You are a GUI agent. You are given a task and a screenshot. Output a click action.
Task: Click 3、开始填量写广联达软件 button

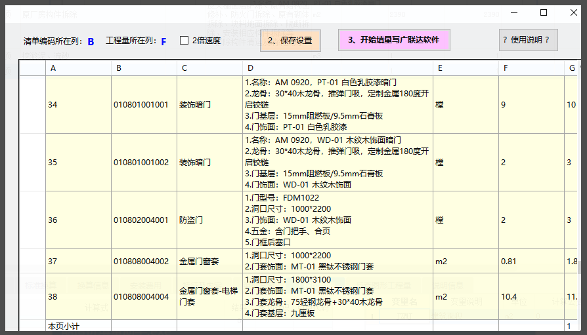point(393,40)
